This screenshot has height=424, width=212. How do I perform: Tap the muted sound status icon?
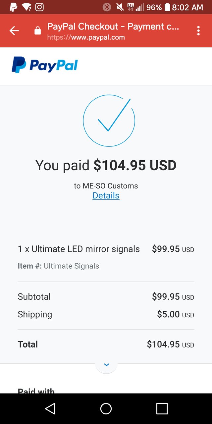coord(120,7)
